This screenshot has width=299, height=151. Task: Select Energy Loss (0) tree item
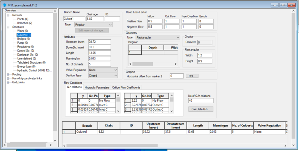pos(26,67)
